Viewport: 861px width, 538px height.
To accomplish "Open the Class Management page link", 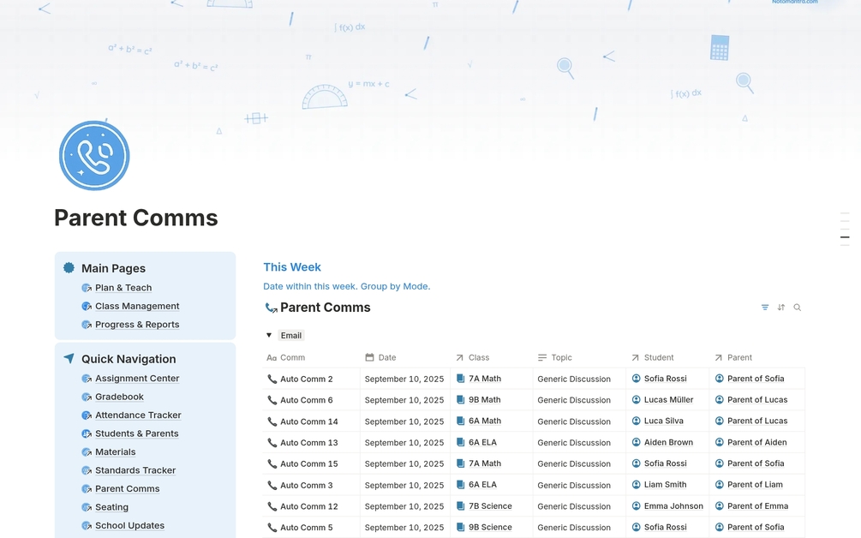I will (137, 306).
